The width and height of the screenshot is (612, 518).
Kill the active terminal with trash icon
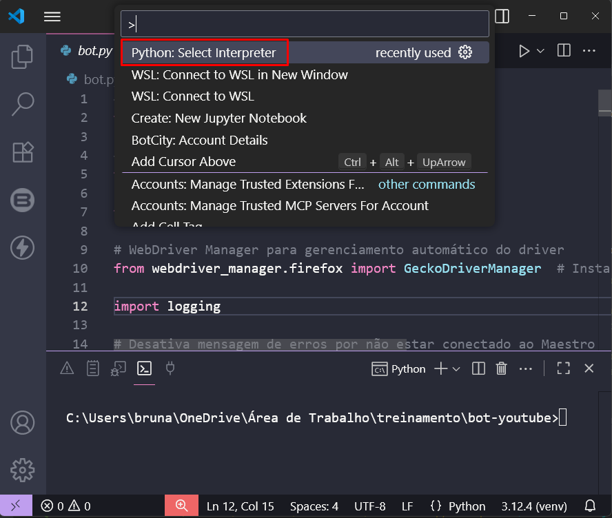click(x=501, y=369)
